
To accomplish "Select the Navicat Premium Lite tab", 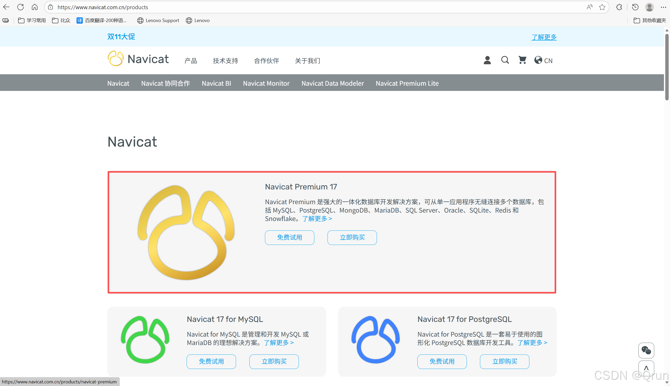I will click(407, 83).
